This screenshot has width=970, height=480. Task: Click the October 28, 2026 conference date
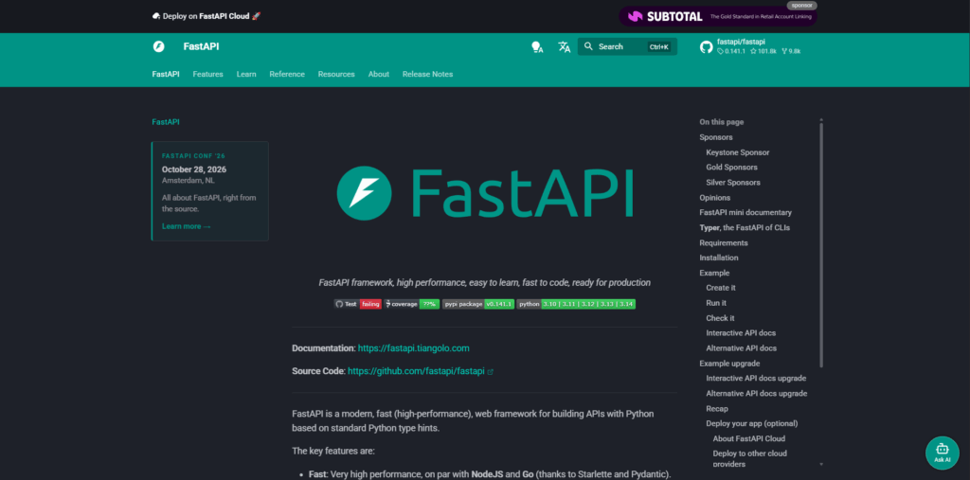[x=194, y=169]
